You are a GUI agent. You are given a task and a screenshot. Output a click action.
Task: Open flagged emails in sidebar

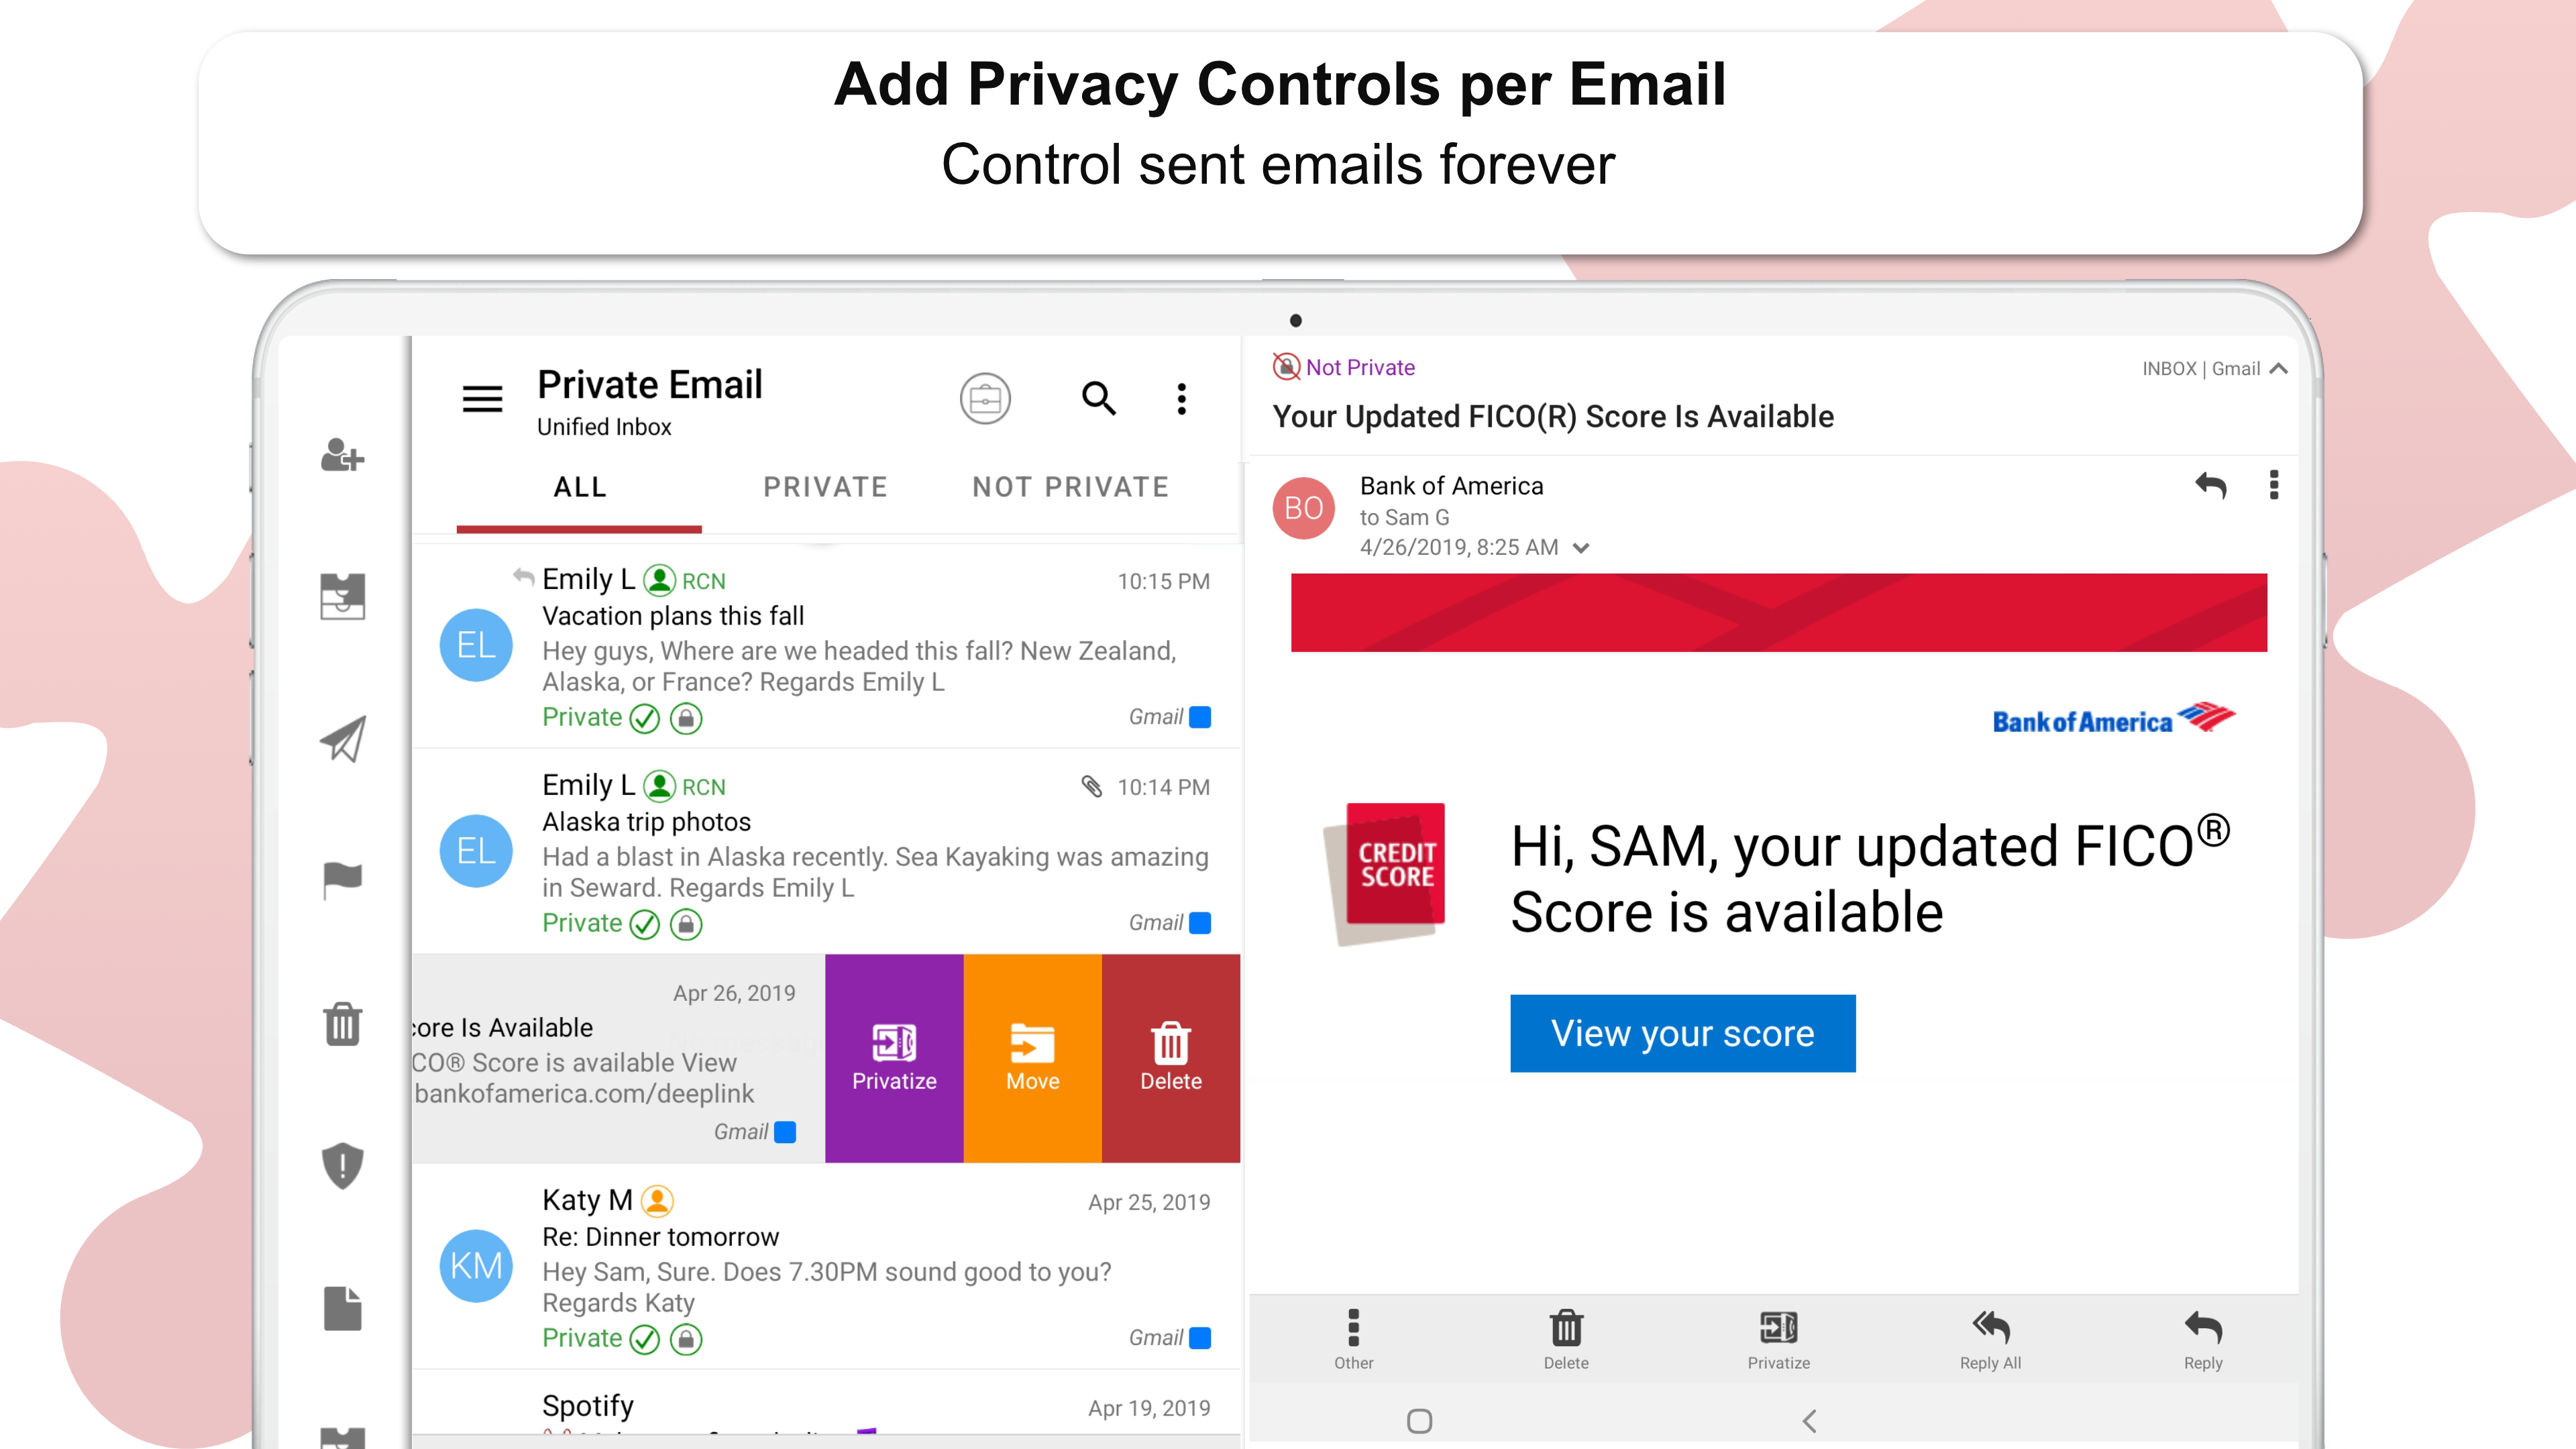coord(342,881)
